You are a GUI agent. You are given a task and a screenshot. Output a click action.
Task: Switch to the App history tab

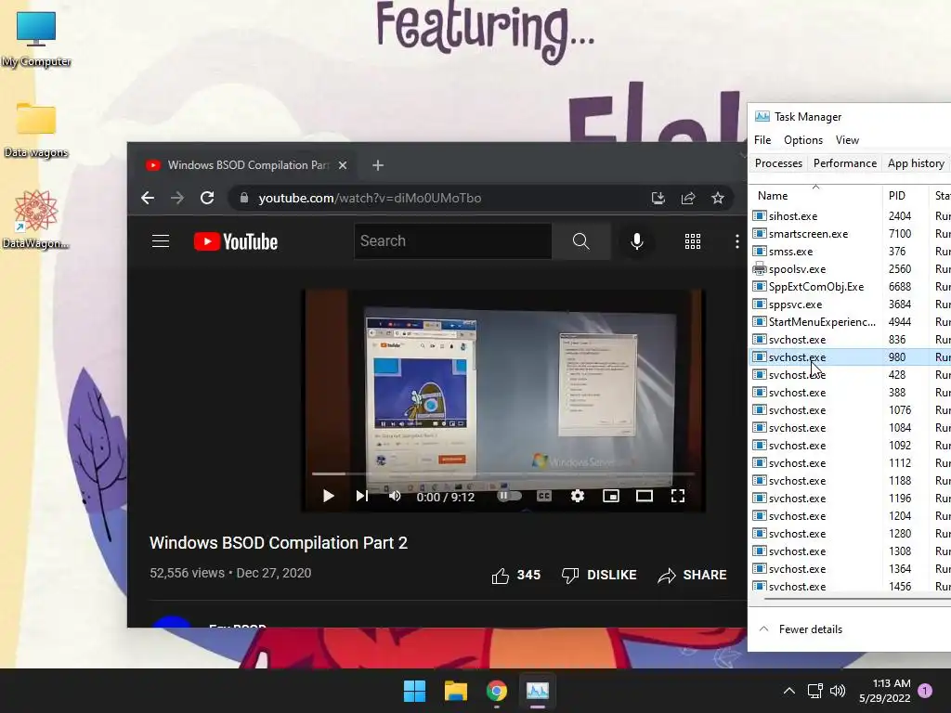click(916, 163)
